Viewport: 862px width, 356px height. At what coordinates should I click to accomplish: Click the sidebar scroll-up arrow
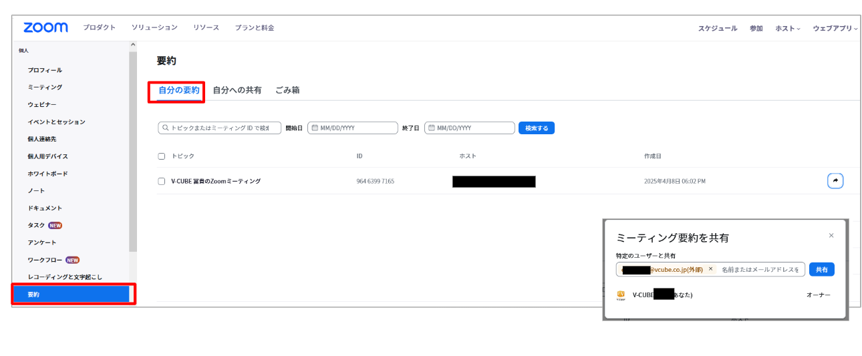(x=132, y=45)
